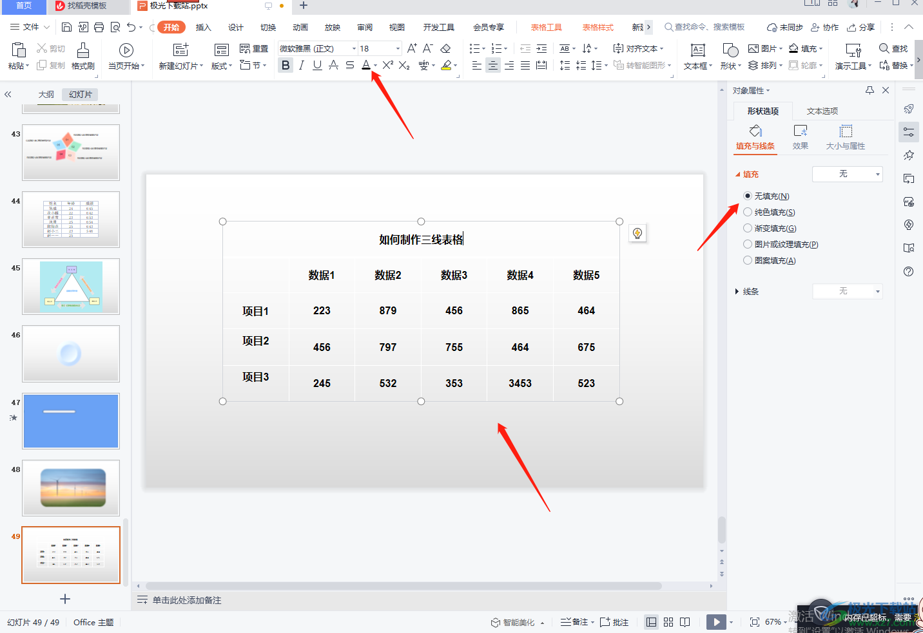The height and width of the screenshot is (633, 923).
Task: Click the horizontal scrollbar under slide
Action: coord(403,586)
